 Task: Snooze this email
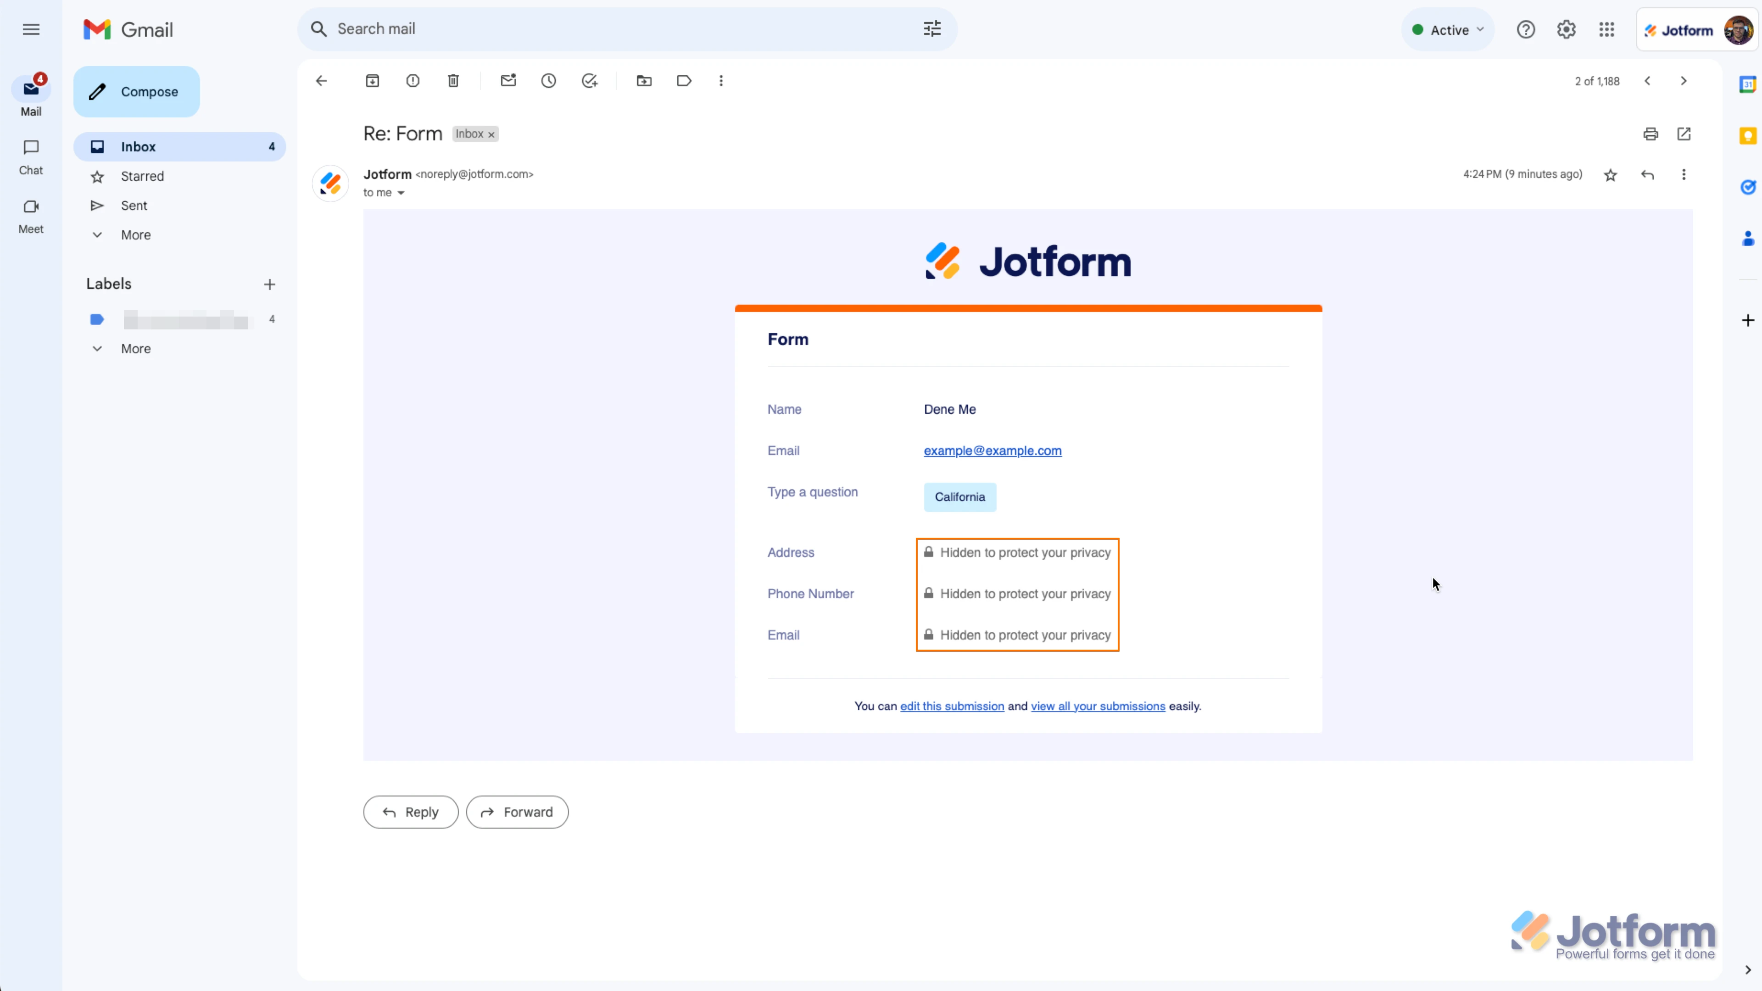point(549,81)
